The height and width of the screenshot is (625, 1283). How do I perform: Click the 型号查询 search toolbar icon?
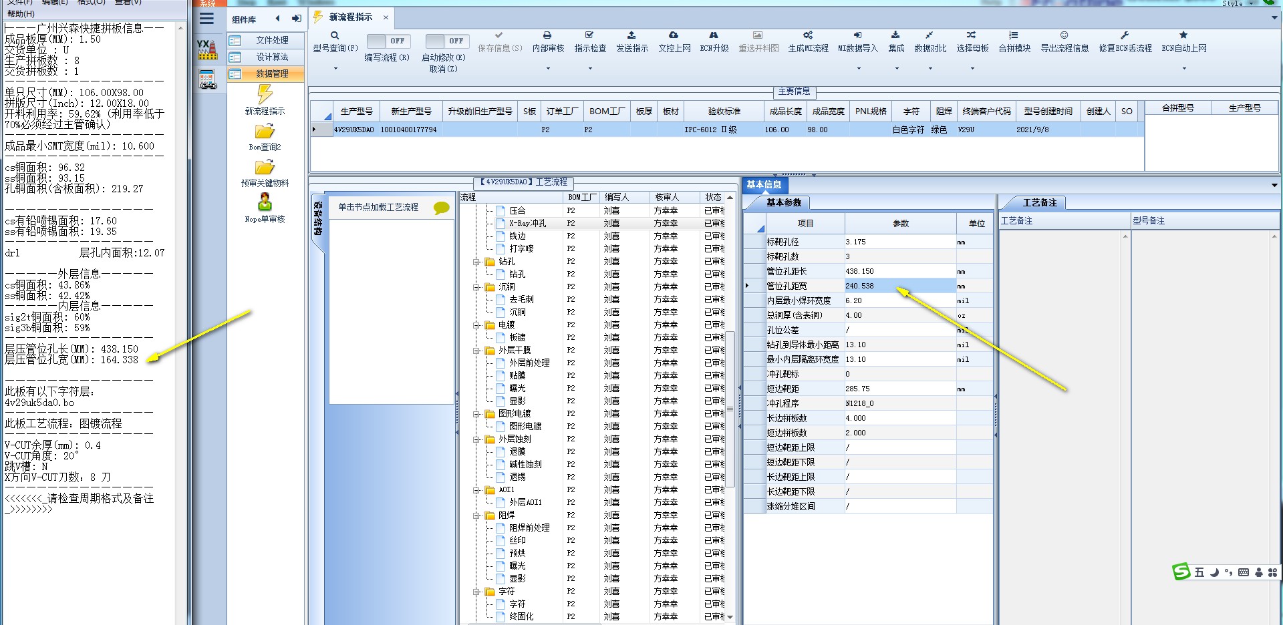(x=335, y=35)
